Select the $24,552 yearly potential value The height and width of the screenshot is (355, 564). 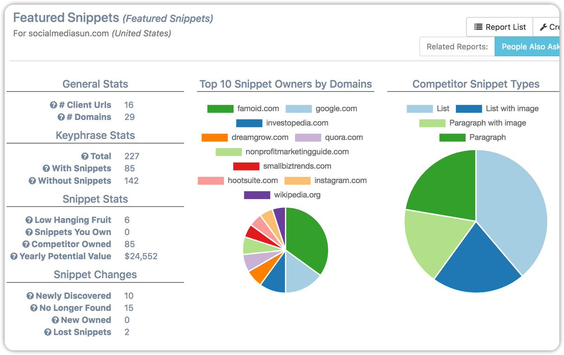pos(141,256)
